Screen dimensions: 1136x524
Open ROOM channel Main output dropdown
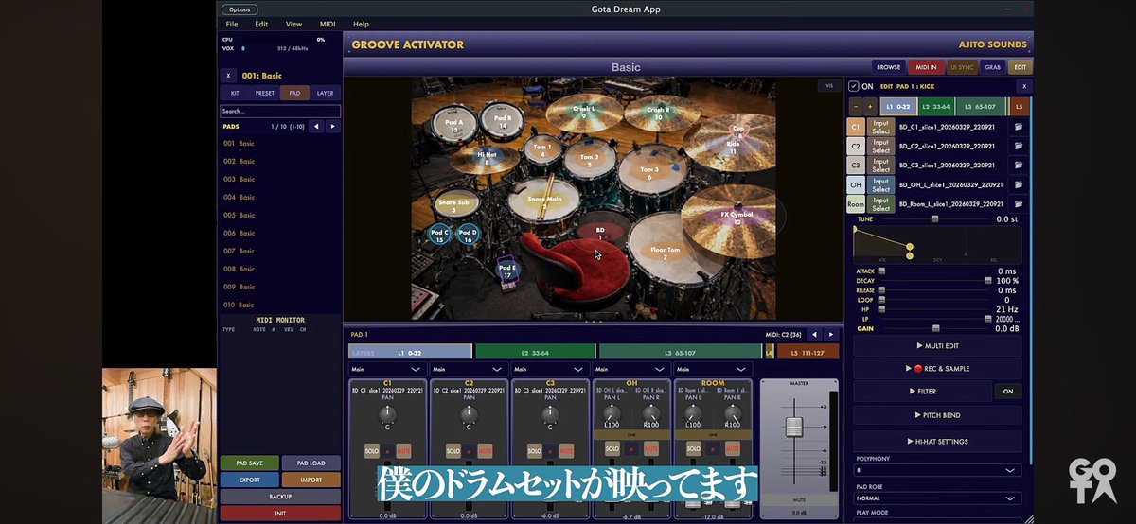click(x=712, y=369)
